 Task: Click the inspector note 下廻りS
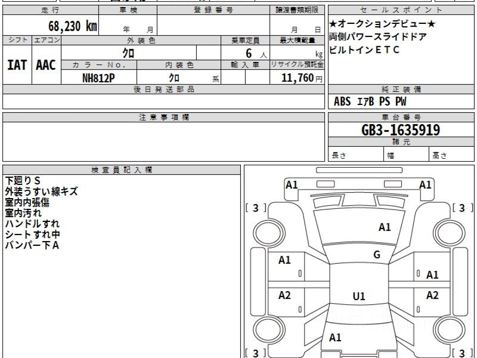[23, 181]
